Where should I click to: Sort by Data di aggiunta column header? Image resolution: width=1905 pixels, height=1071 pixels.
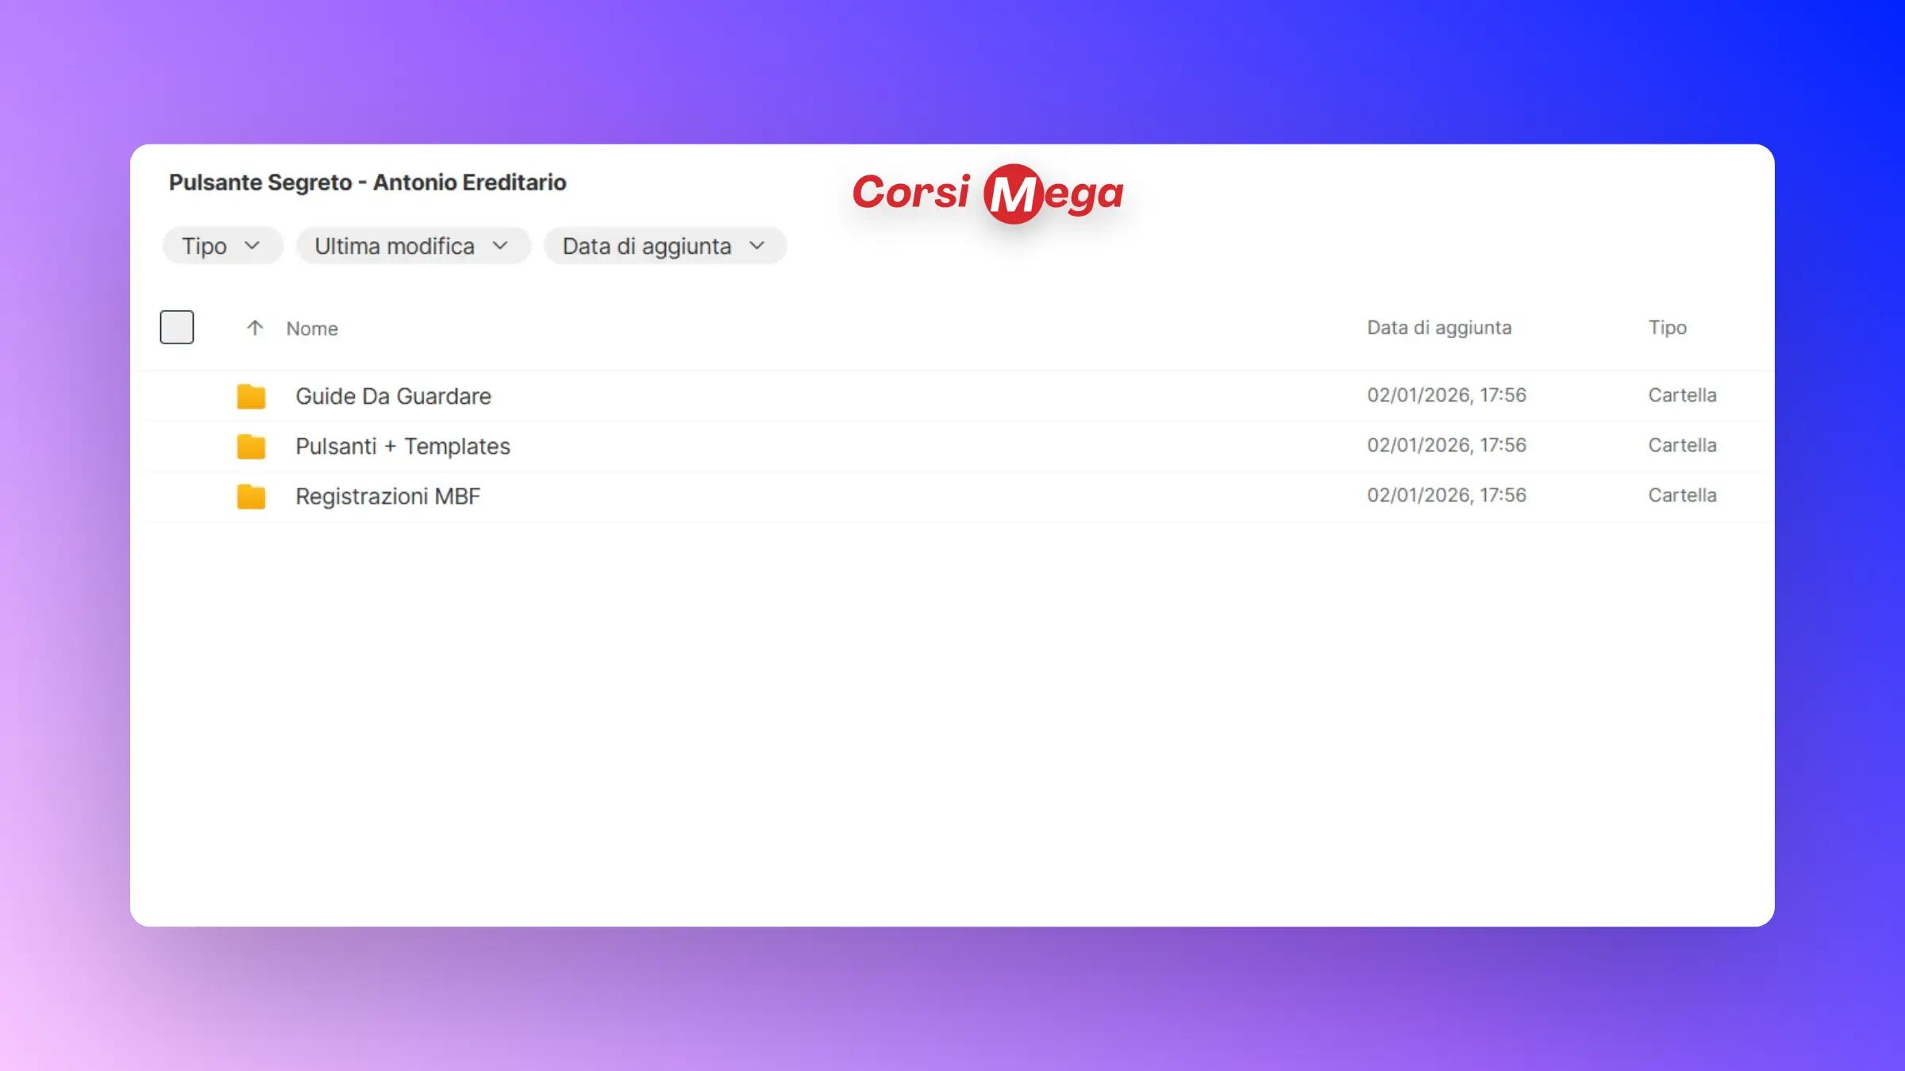1438,328
